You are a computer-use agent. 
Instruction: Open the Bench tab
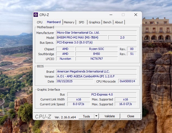[107, 22]
